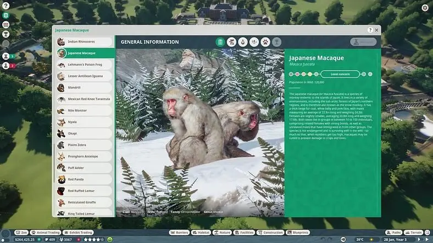The height and width of the screenshot is (243, 433).
Task: Open the Terrain tool
Action: click(x=414, y=233)
